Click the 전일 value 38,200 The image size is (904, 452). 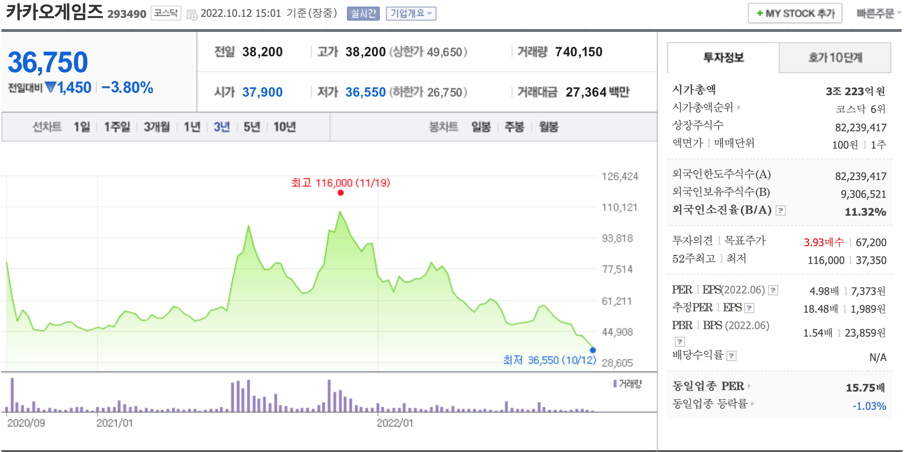263,52
